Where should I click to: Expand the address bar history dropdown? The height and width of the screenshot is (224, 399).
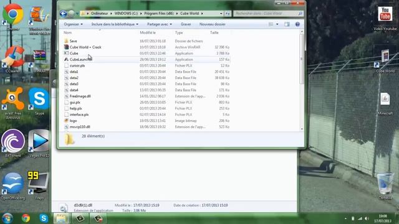click(x=221, y=14)
